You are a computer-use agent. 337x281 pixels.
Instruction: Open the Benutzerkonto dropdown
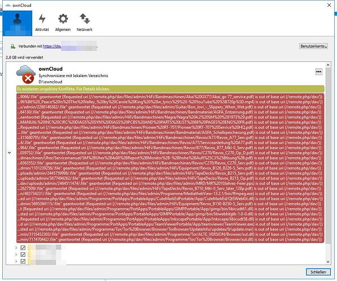pyautogui.click(x=313, y=46)
